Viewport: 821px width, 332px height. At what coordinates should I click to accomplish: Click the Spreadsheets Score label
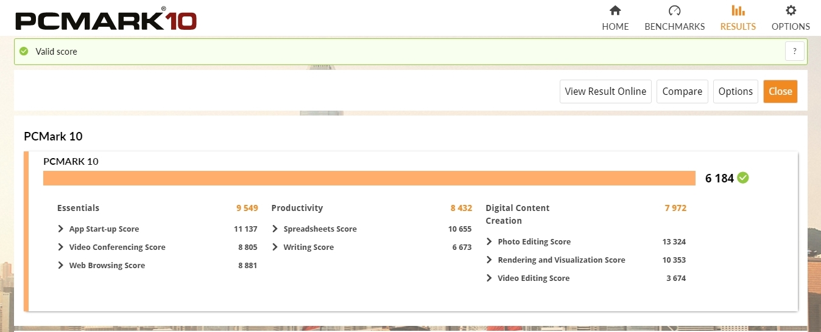[x=320, y=229]
